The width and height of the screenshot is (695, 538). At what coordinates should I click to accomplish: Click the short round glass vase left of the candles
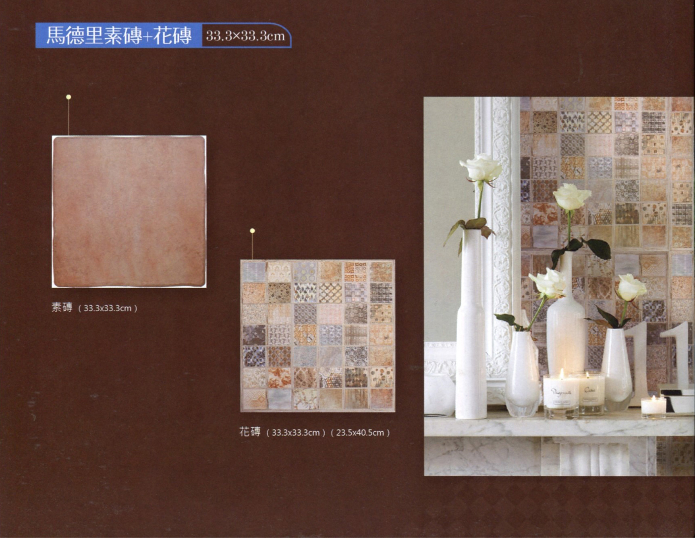522,375
